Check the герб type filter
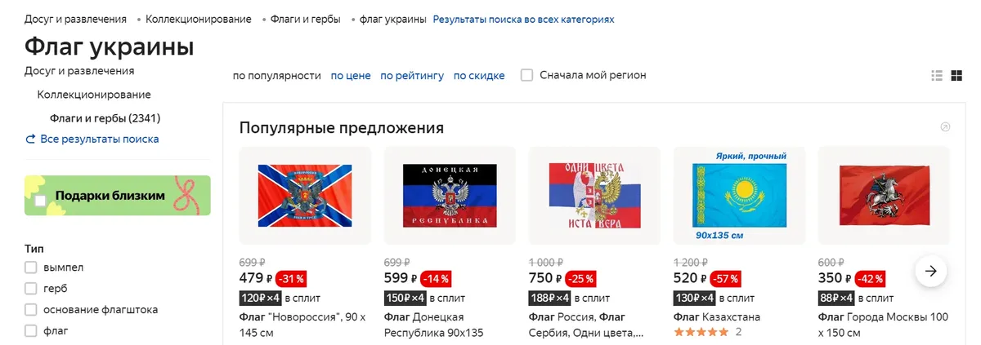Screen dimensions: 981x345 pyautogui.click(x=31, y=289)
